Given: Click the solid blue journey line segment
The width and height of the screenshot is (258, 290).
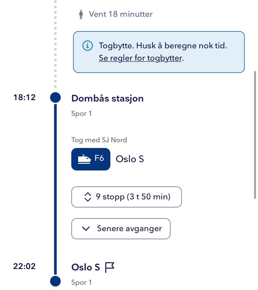Looking at the screenshot, I should point(55,188).
